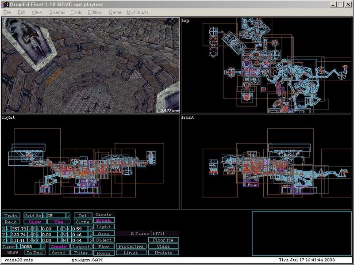The height and width of the screenshot is (265, 354).
Task: Toggle grid Use option
Action: [59, 222]
